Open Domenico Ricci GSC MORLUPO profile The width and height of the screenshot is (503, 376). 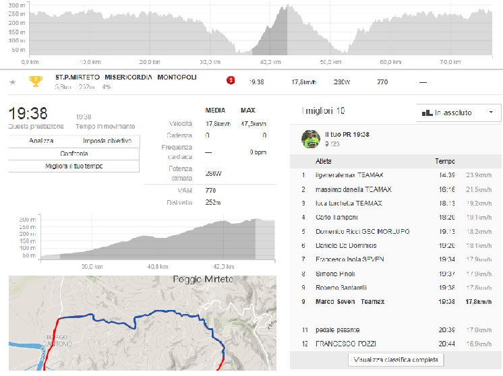(362, 232)
